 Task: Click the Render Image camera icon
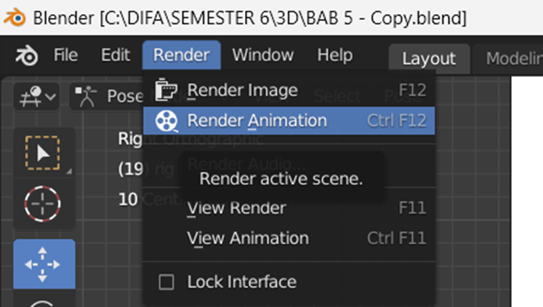click(x=166, y=90)
